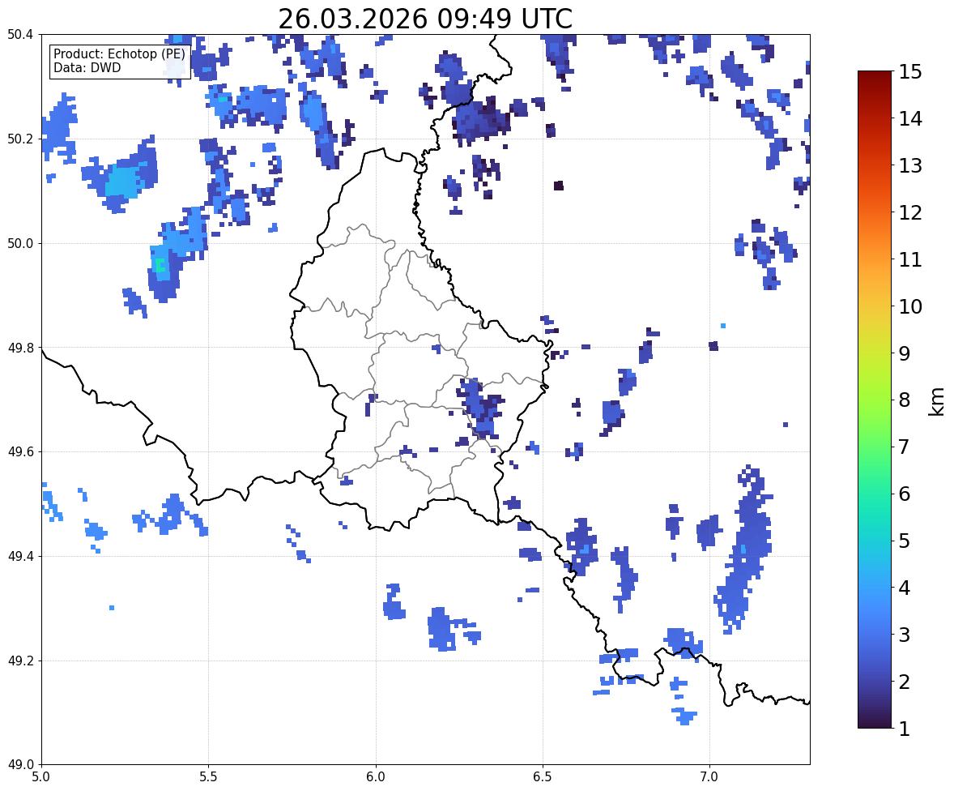Click the latitude axis label 49.2
The width and height of the screenshot is (954, 791).
(x=19, y=661)
